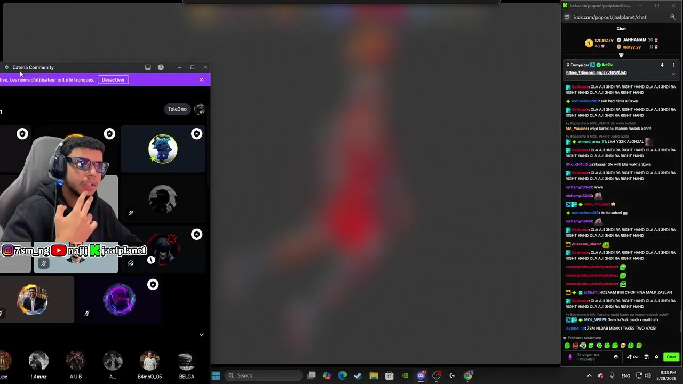Select the purple swirl avatar tile
This screenshot has height=384, width=683.
(119, 299)
